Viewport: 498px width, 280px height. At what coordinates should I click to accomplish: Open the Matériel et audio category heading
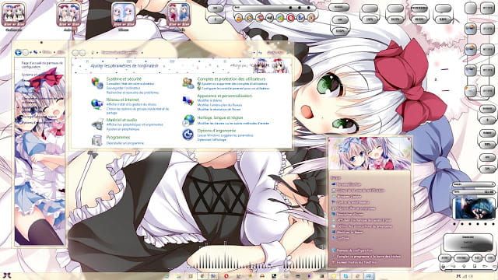point(121,120)
